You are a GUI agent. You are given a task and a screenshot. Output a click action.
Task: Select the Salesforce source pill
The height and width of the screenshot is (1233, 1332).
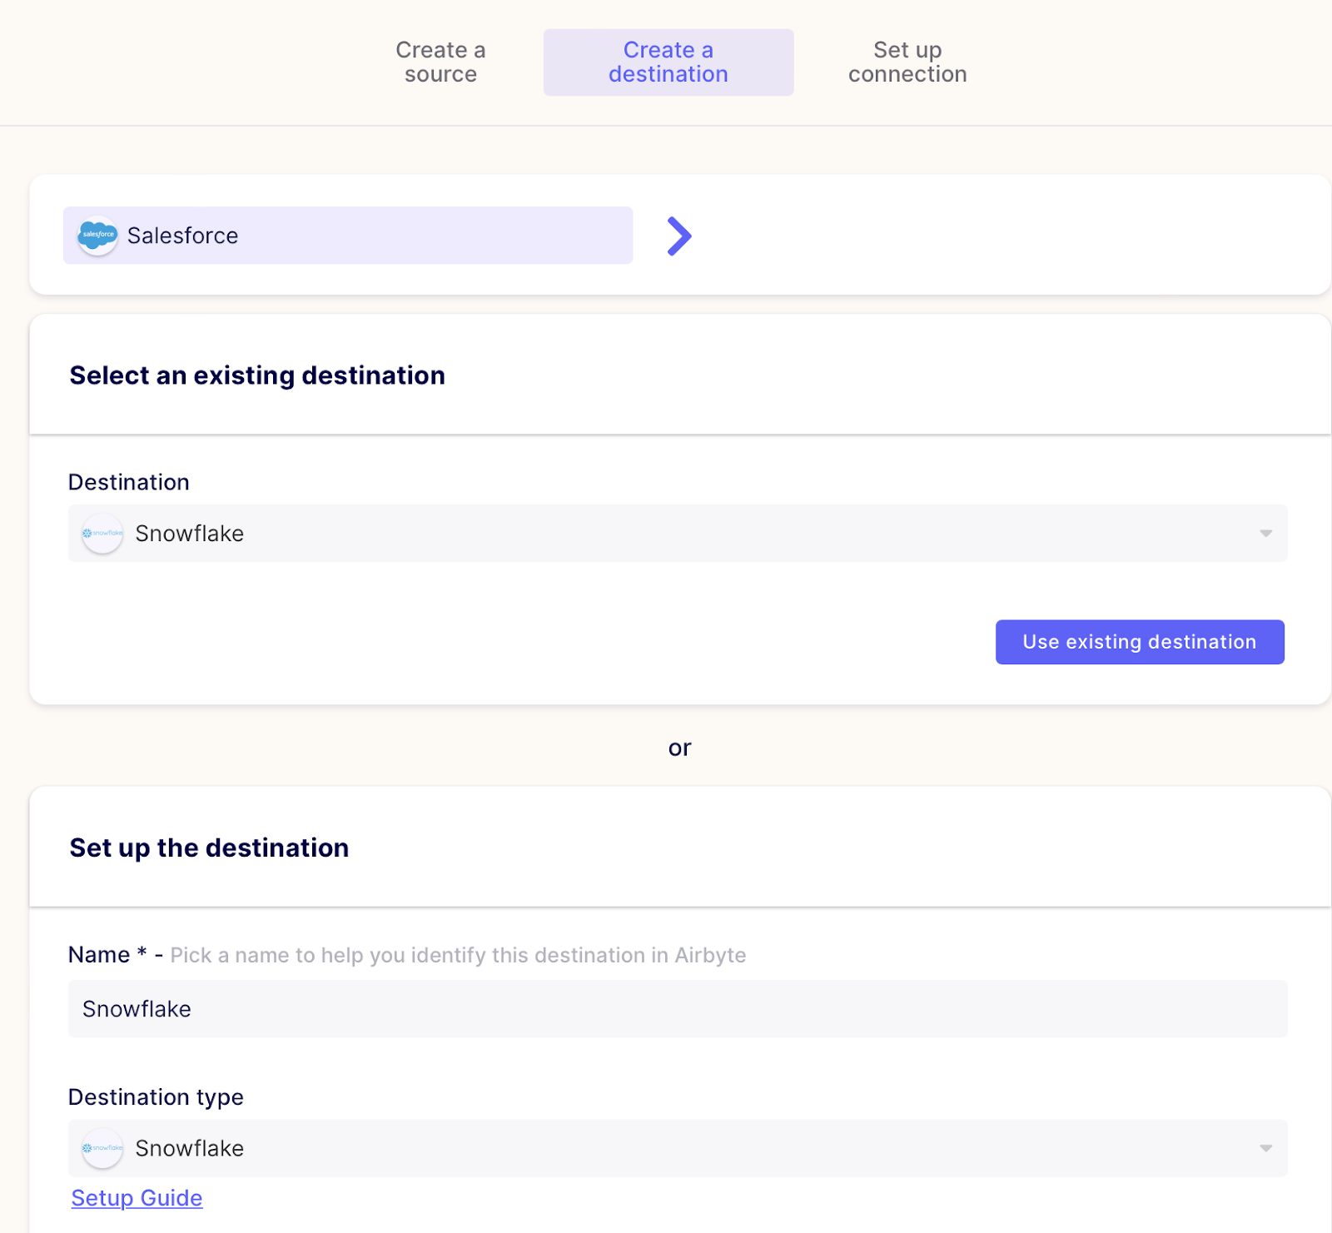coord(348,236)
